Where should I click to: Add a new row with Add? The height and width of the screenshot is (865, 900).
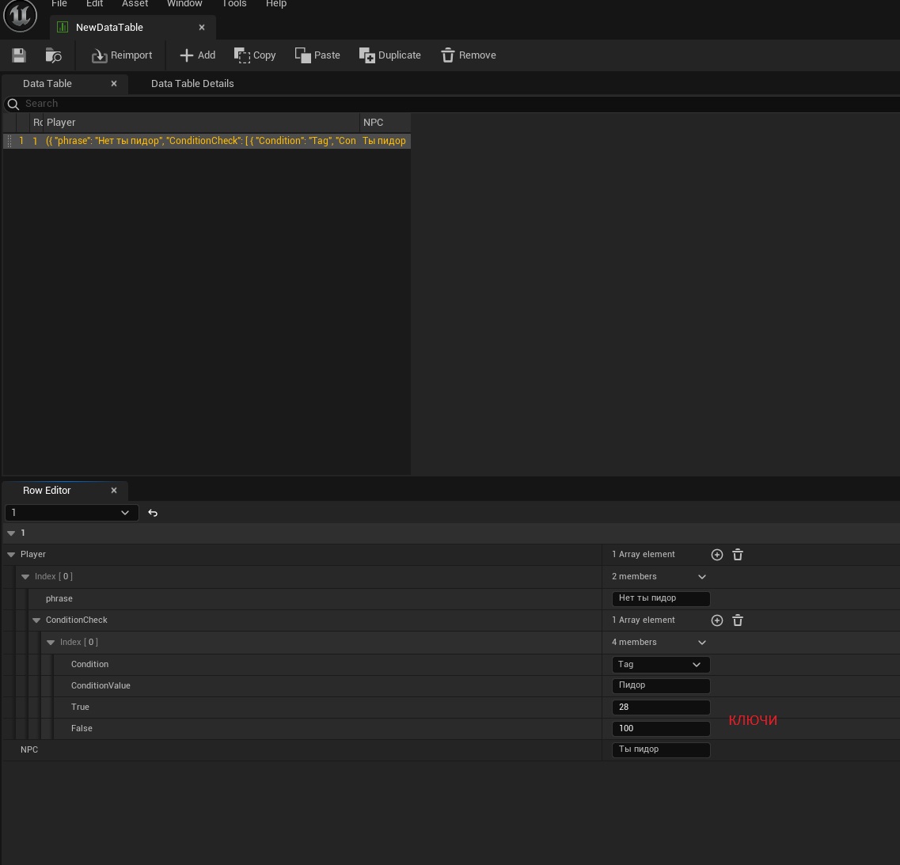(x=197, y=55)
